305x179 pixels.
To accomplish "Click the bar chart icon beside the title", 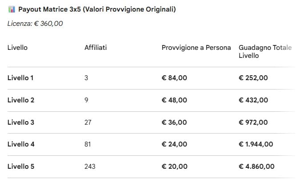I will pyautogui.click(x=12, y=9).
